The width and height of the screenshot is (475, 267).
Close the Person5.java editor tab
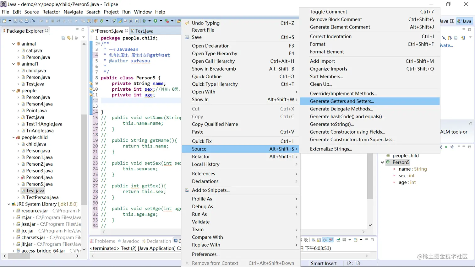click(x=126, y=31)
